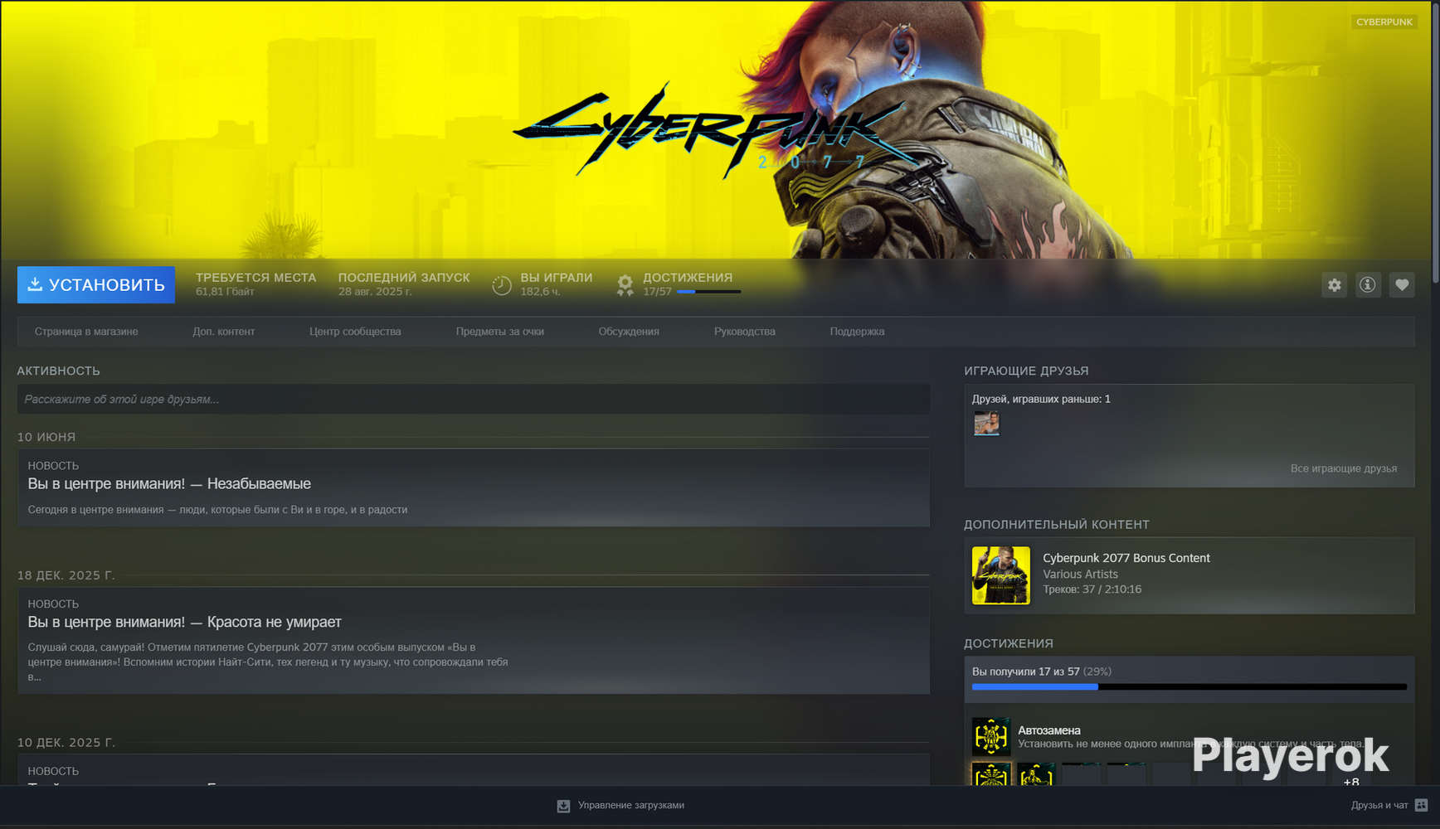Open the Друзья и чат friends icon

click(x=1421, y=805)
